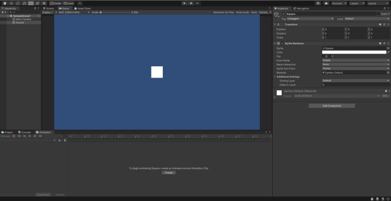Image resolution: width=391 pixels, height=201 pixels.
Task: Toggle Flip X checkbox
Action: click(x=324, y=57)
